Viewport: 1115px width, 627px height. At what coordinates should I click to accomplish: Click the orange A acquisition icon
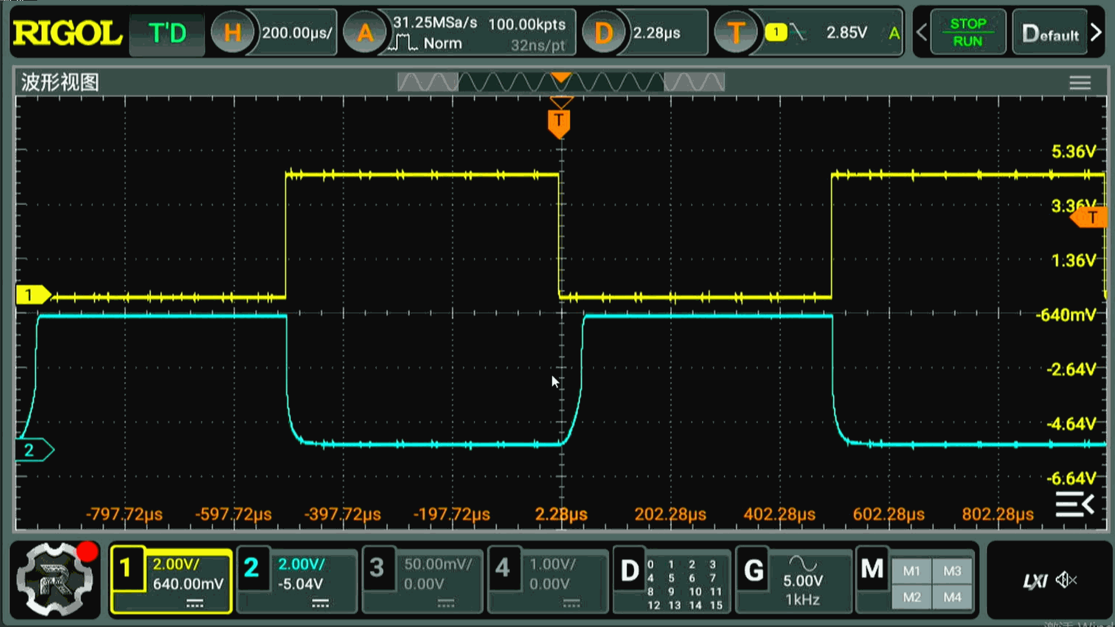365,33
